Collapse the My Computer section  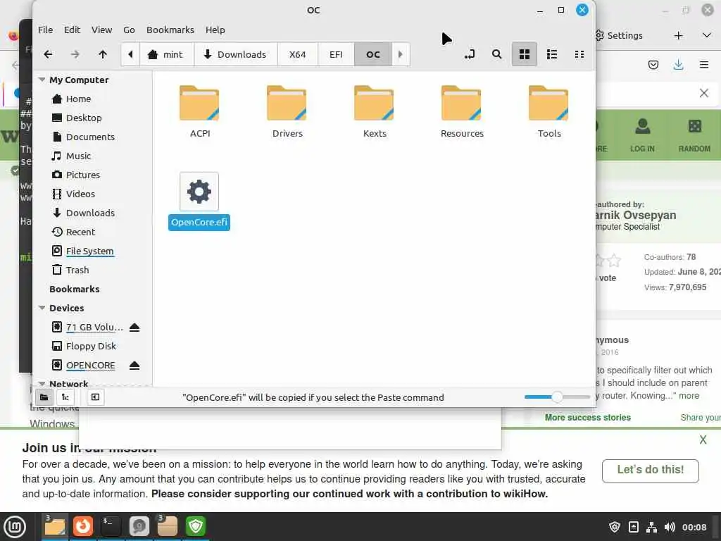pyautogui.click(x=42, y=80)
